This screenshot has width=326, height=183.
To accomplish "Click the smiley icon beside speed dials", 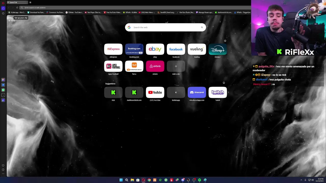I will [x=225, y=41].
